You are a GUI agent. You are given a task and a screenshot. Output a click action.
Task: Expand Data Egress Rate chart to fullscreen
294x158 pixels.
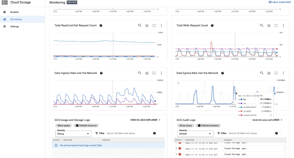point(276,73)
